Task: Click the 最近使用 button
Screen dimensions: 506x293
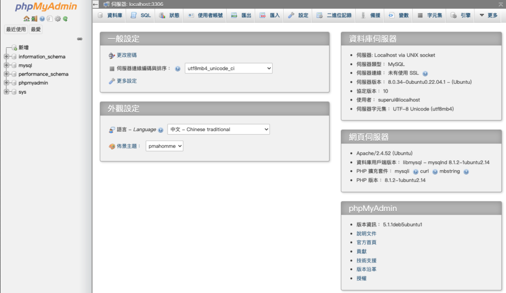Action: 16,29
